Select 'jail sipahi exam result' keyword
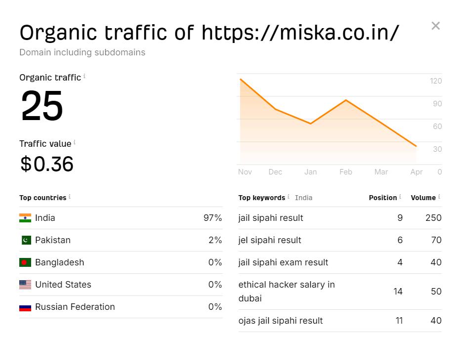Viewport: 459px width, 337px height. pyautogui.click(x=283, y=262)
